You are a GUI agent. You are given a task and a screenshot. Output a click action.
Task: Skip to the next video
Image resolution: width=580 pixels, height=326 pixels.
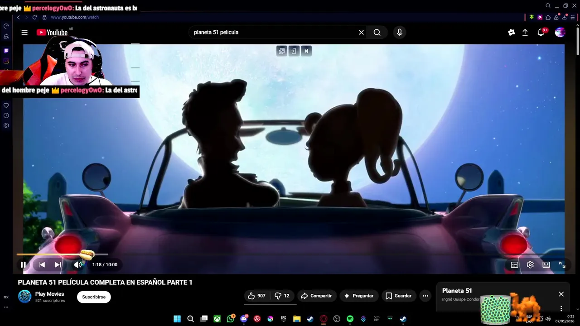coord(58,264)
